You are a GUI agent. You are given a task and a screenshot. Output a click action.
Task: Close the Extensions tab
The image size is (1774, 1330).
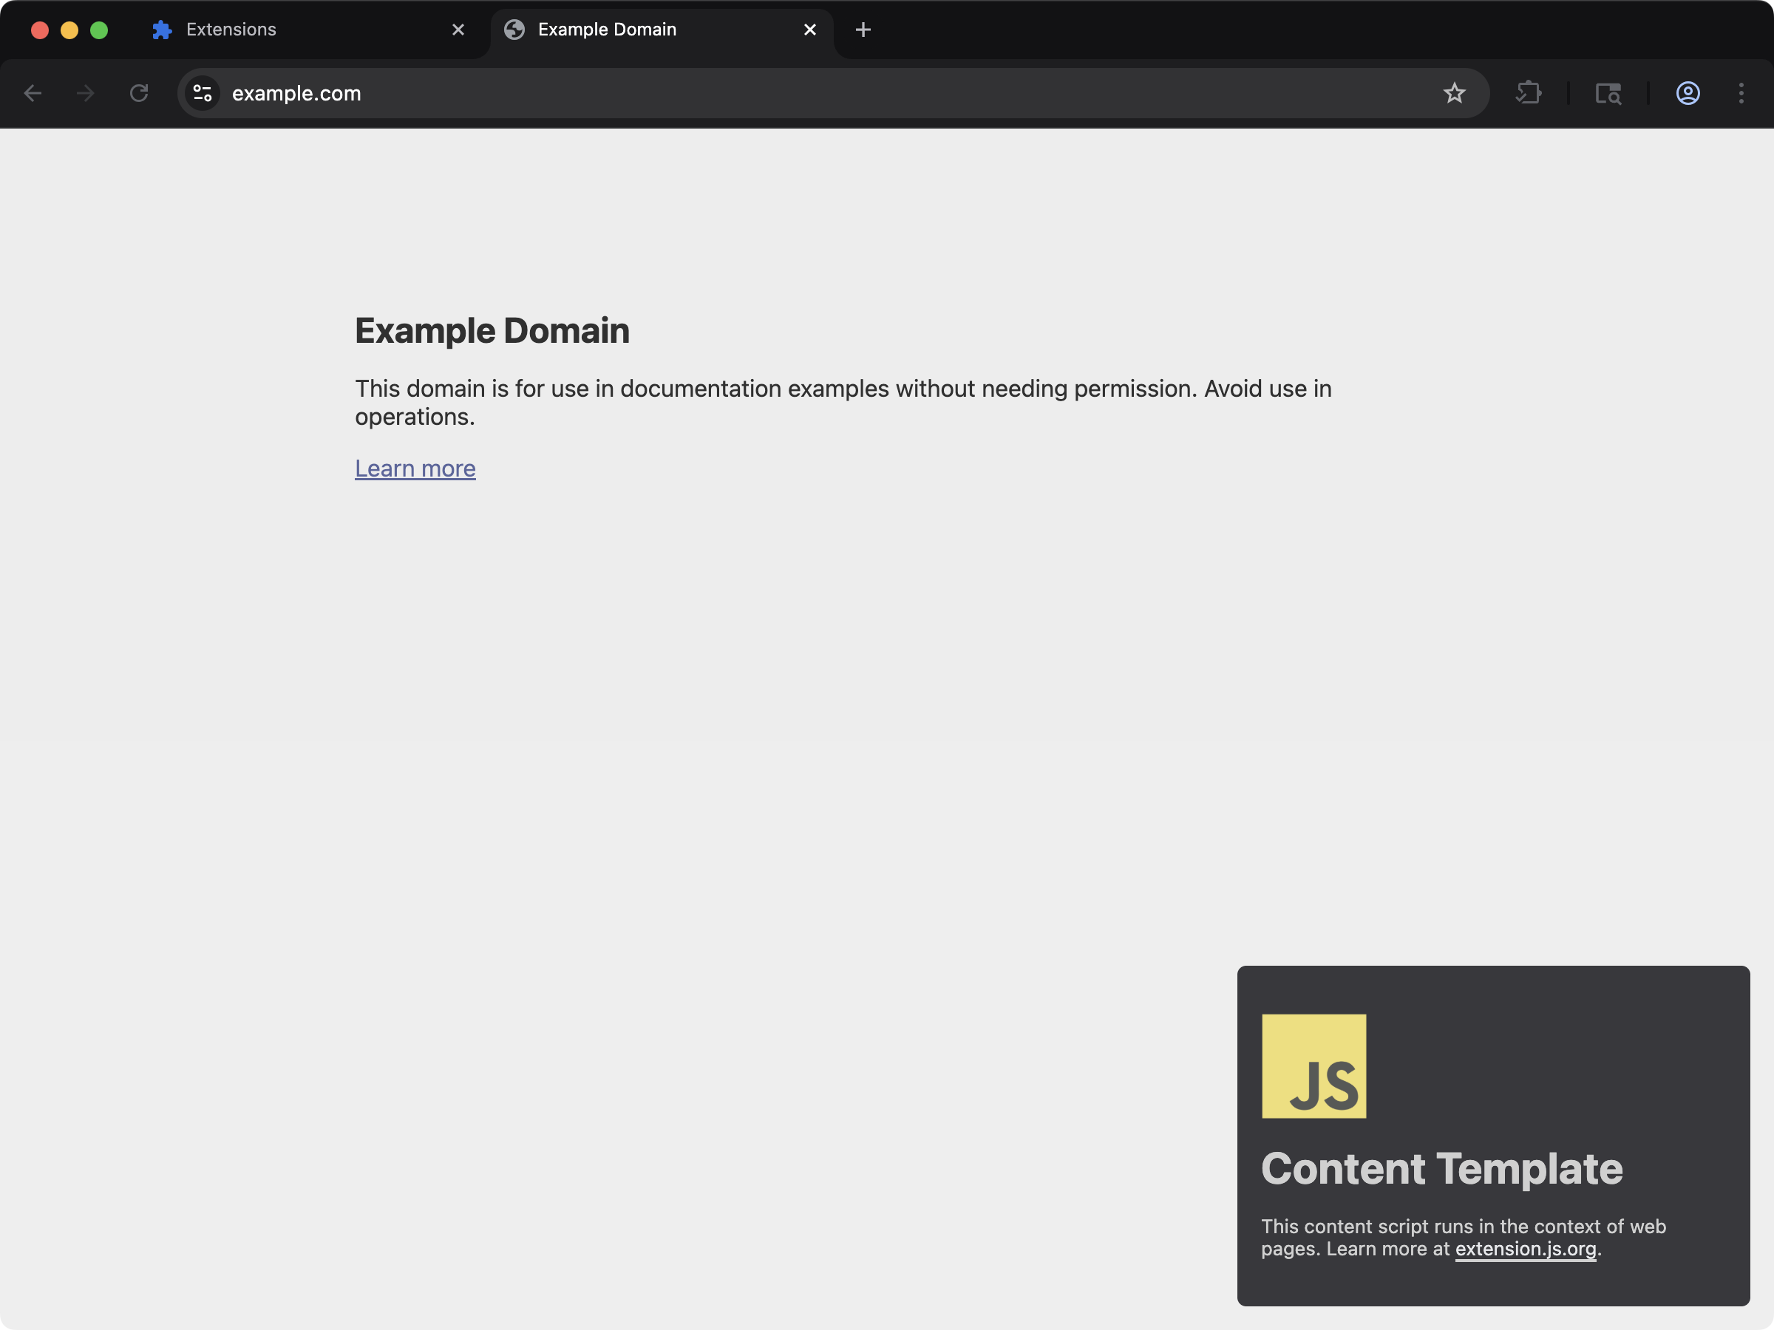coord(458,30)
